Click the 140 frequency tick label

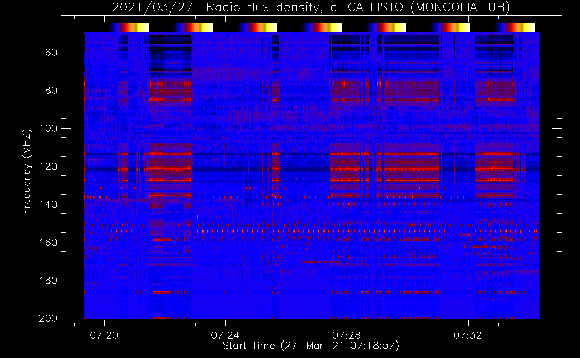tap(48, 204)
